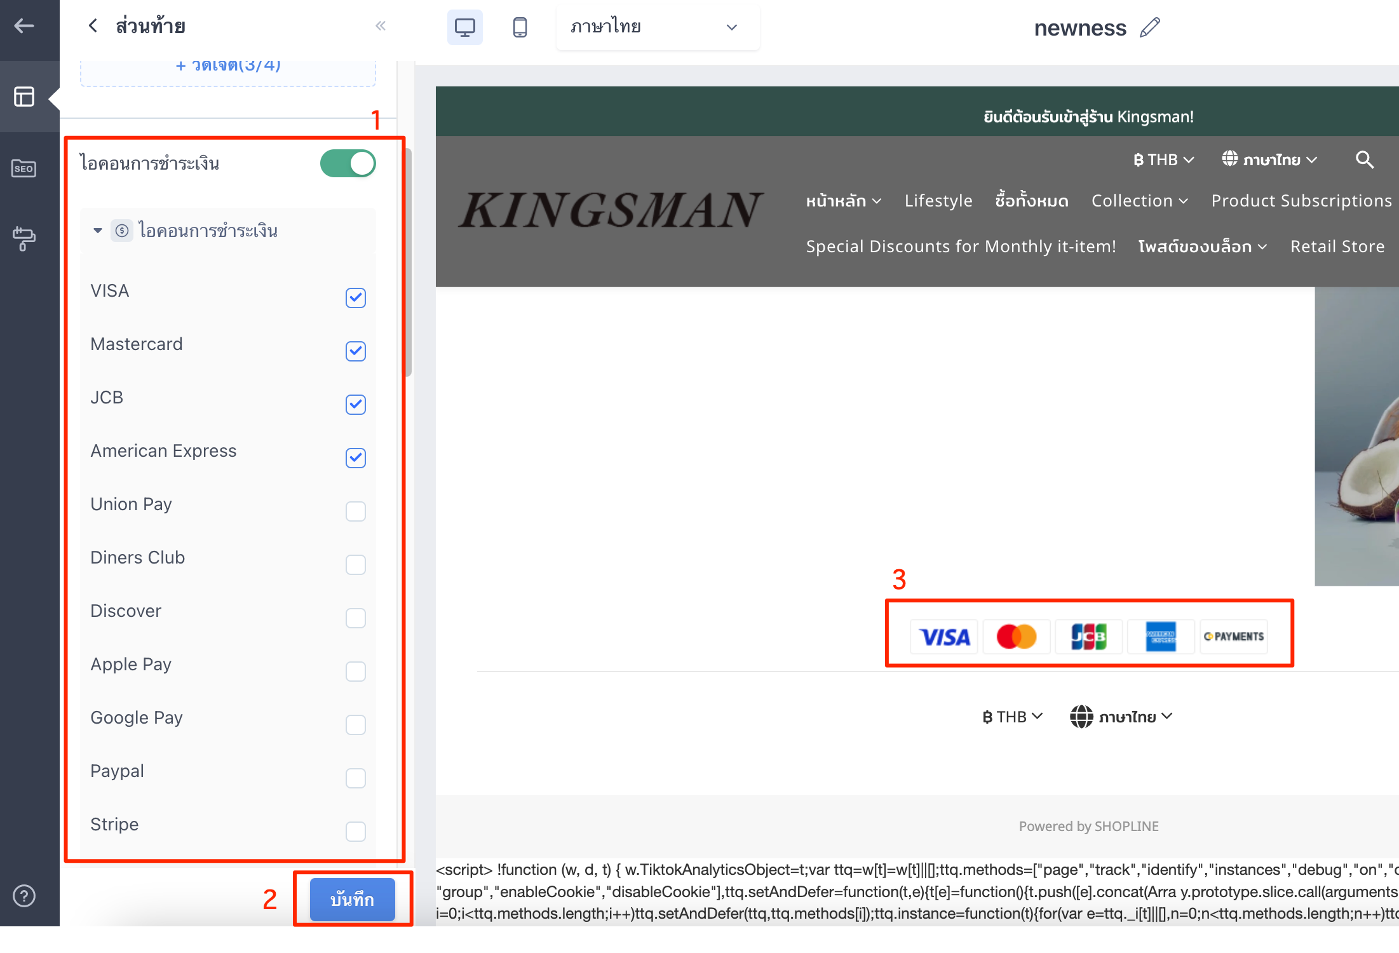Check the Stripe checkbox
The image size is (1399, 953).
point(356,831)
